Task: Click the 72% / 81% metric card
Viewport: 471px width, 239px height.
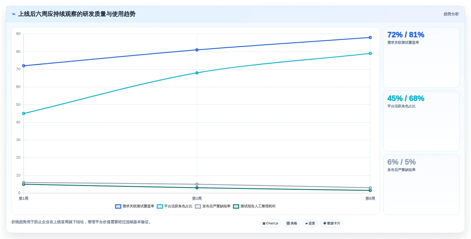Action: 421,57
